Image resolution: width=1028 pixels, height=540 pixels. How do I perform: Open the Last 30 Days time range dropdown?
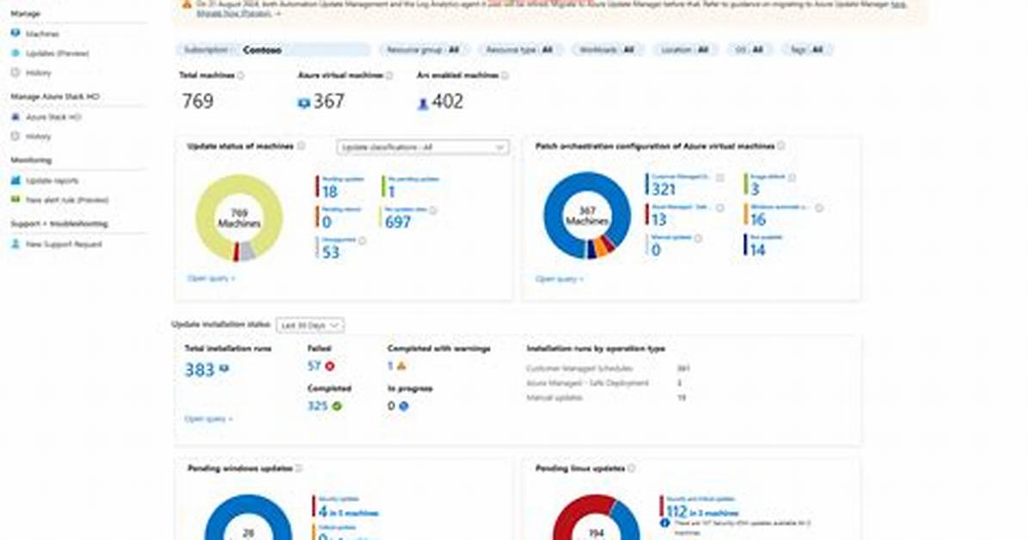click(310, 325)
